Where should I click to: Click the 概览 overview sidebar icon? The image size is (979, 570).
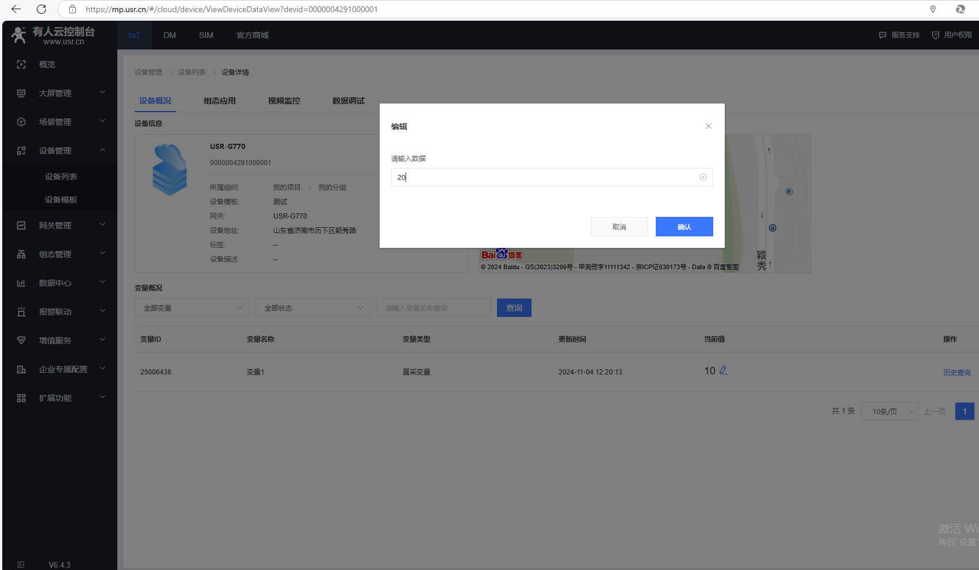pos(21,64)
